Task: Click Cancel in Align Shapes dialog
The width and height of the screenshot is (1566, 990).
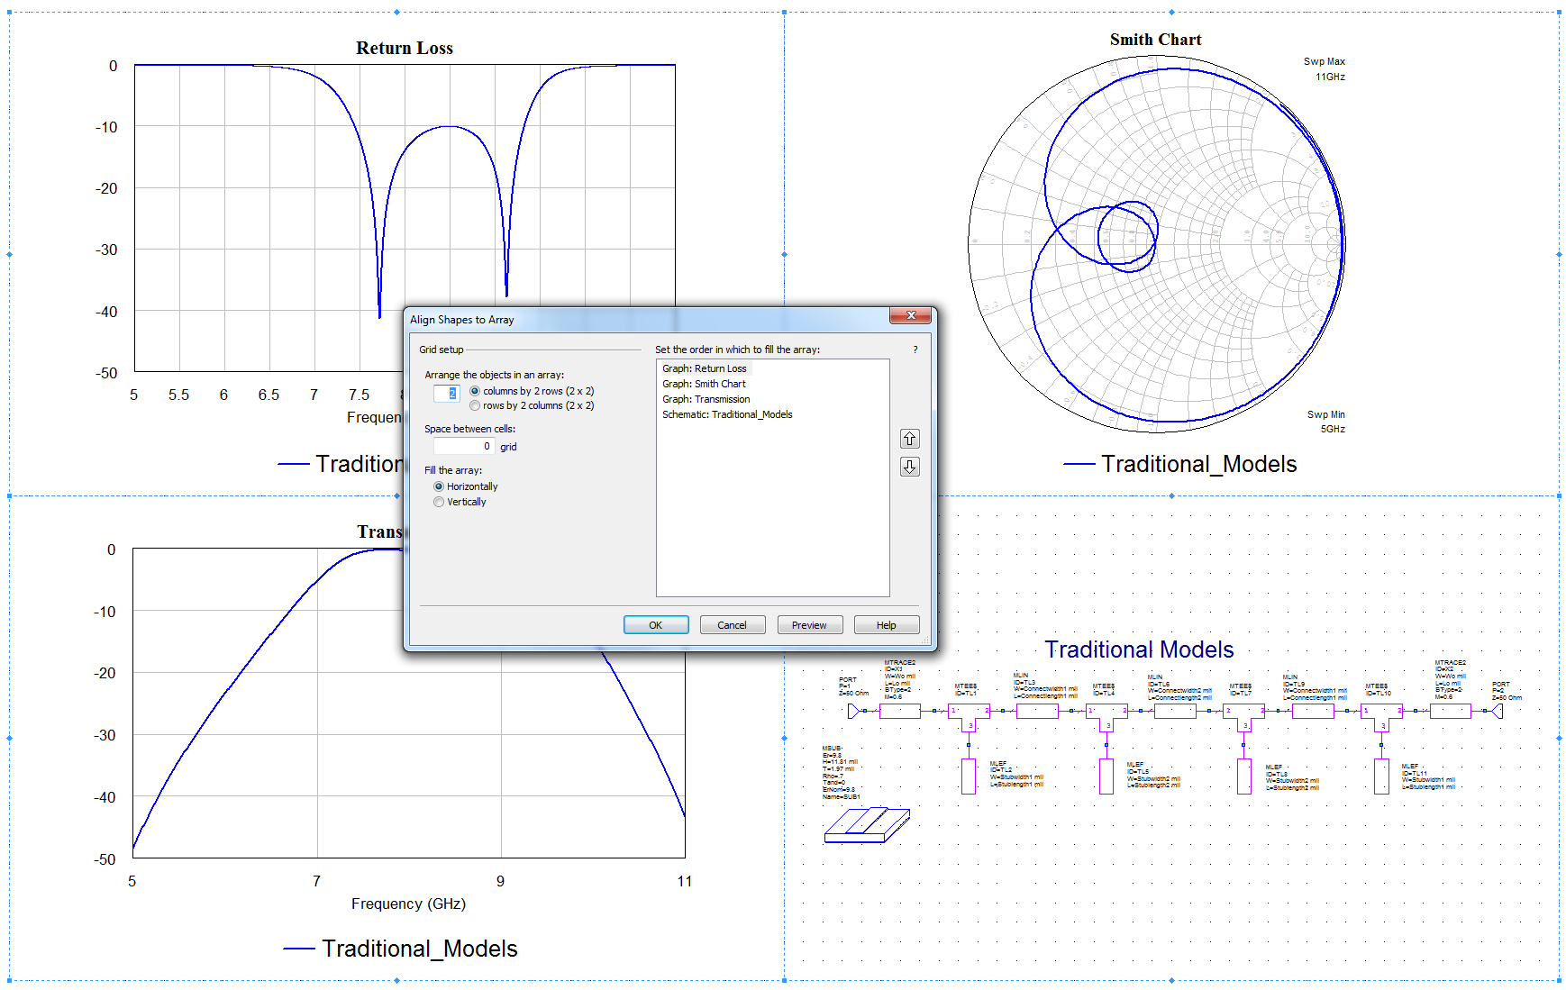Action: [733, 625]
